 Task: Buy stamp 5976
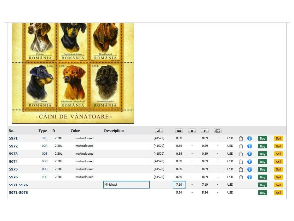pos(262,177)
